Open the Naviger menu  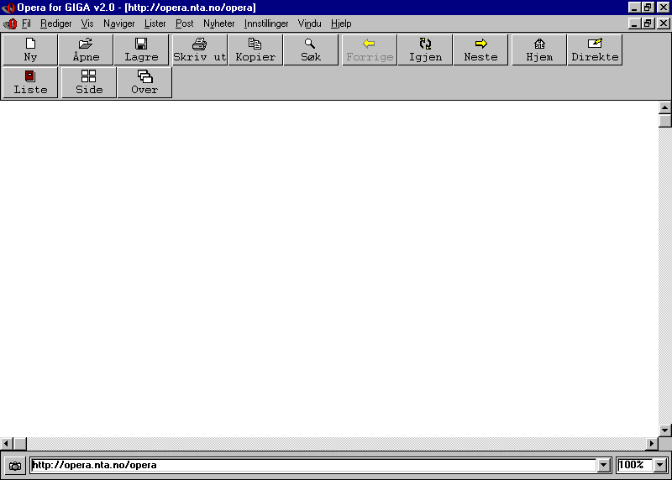pos(118,23)
